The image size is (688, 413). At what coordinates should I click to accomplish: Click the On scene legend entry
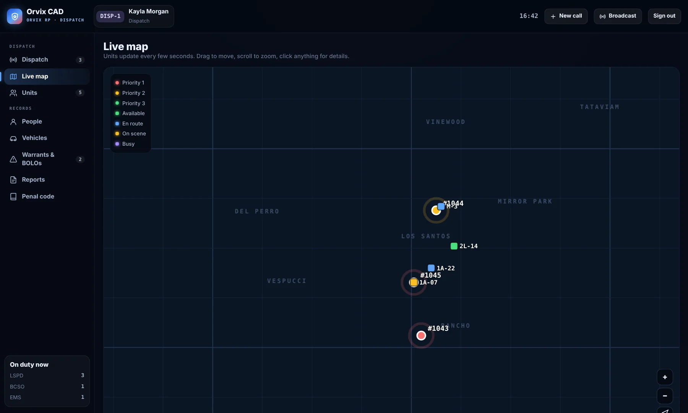click(x=131, y=134)
